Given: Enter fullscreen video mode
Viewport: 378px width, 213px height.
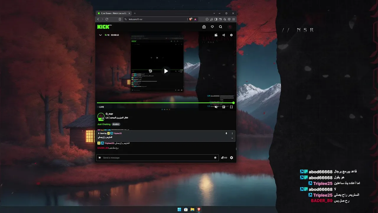Looking at the screenshot, I should tap(231, 107).
